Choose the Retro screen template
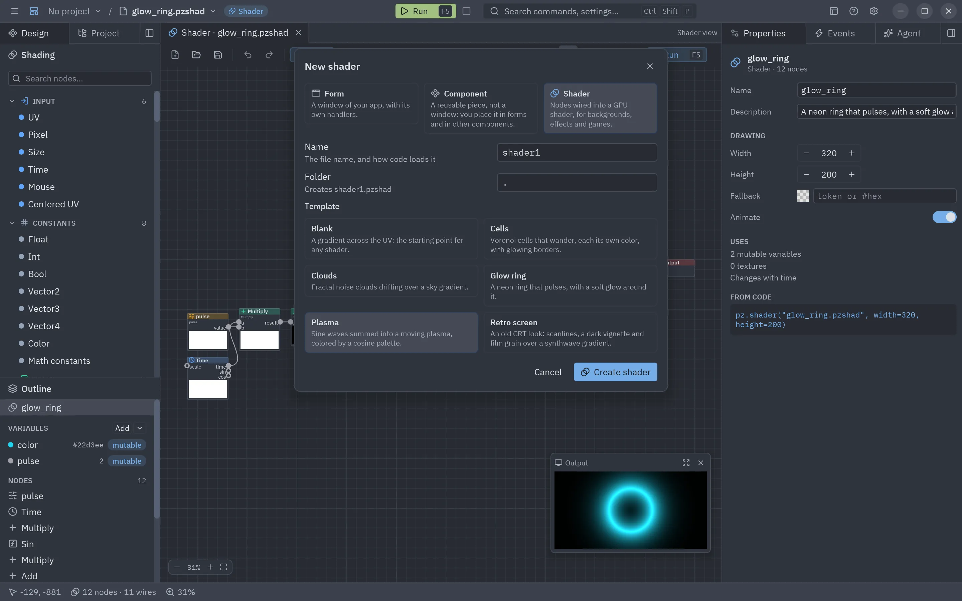Viewport: 962px width, 601px height. [570, 333]
